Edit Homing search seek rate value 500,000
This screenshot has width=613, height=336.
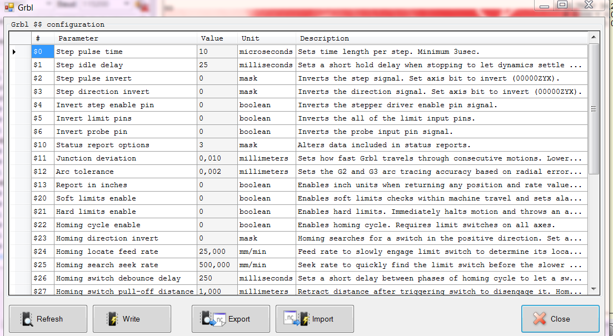(217, 264)
